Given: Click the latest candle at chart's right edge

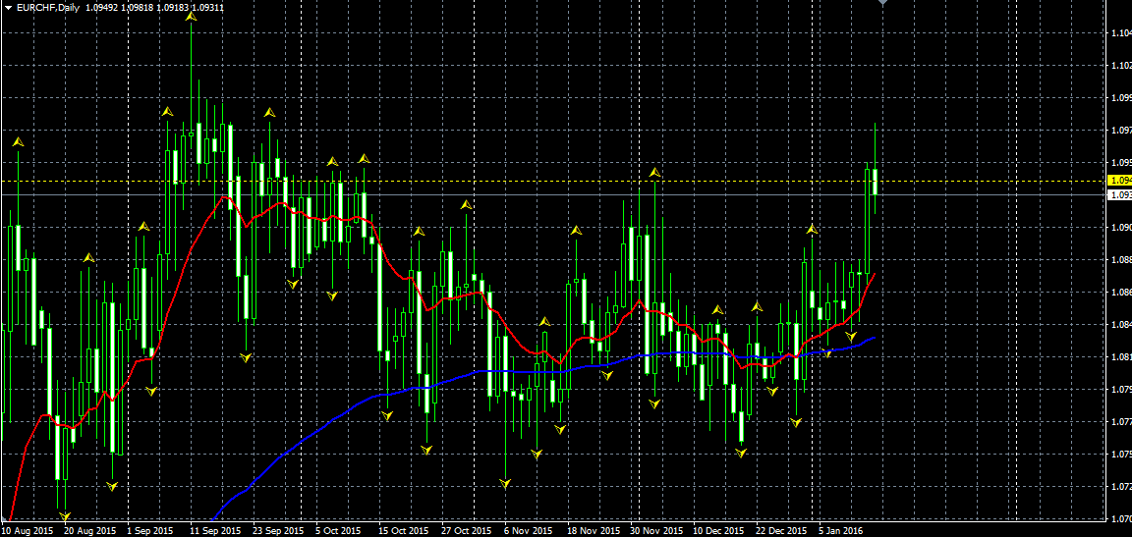Looking at the screenshot, I should click(x=875, y=182).
